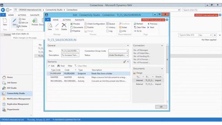Viewport: 222px width, 125px height.
Task: Click Edit icon in main window ribbon
Action: [15, 22]
